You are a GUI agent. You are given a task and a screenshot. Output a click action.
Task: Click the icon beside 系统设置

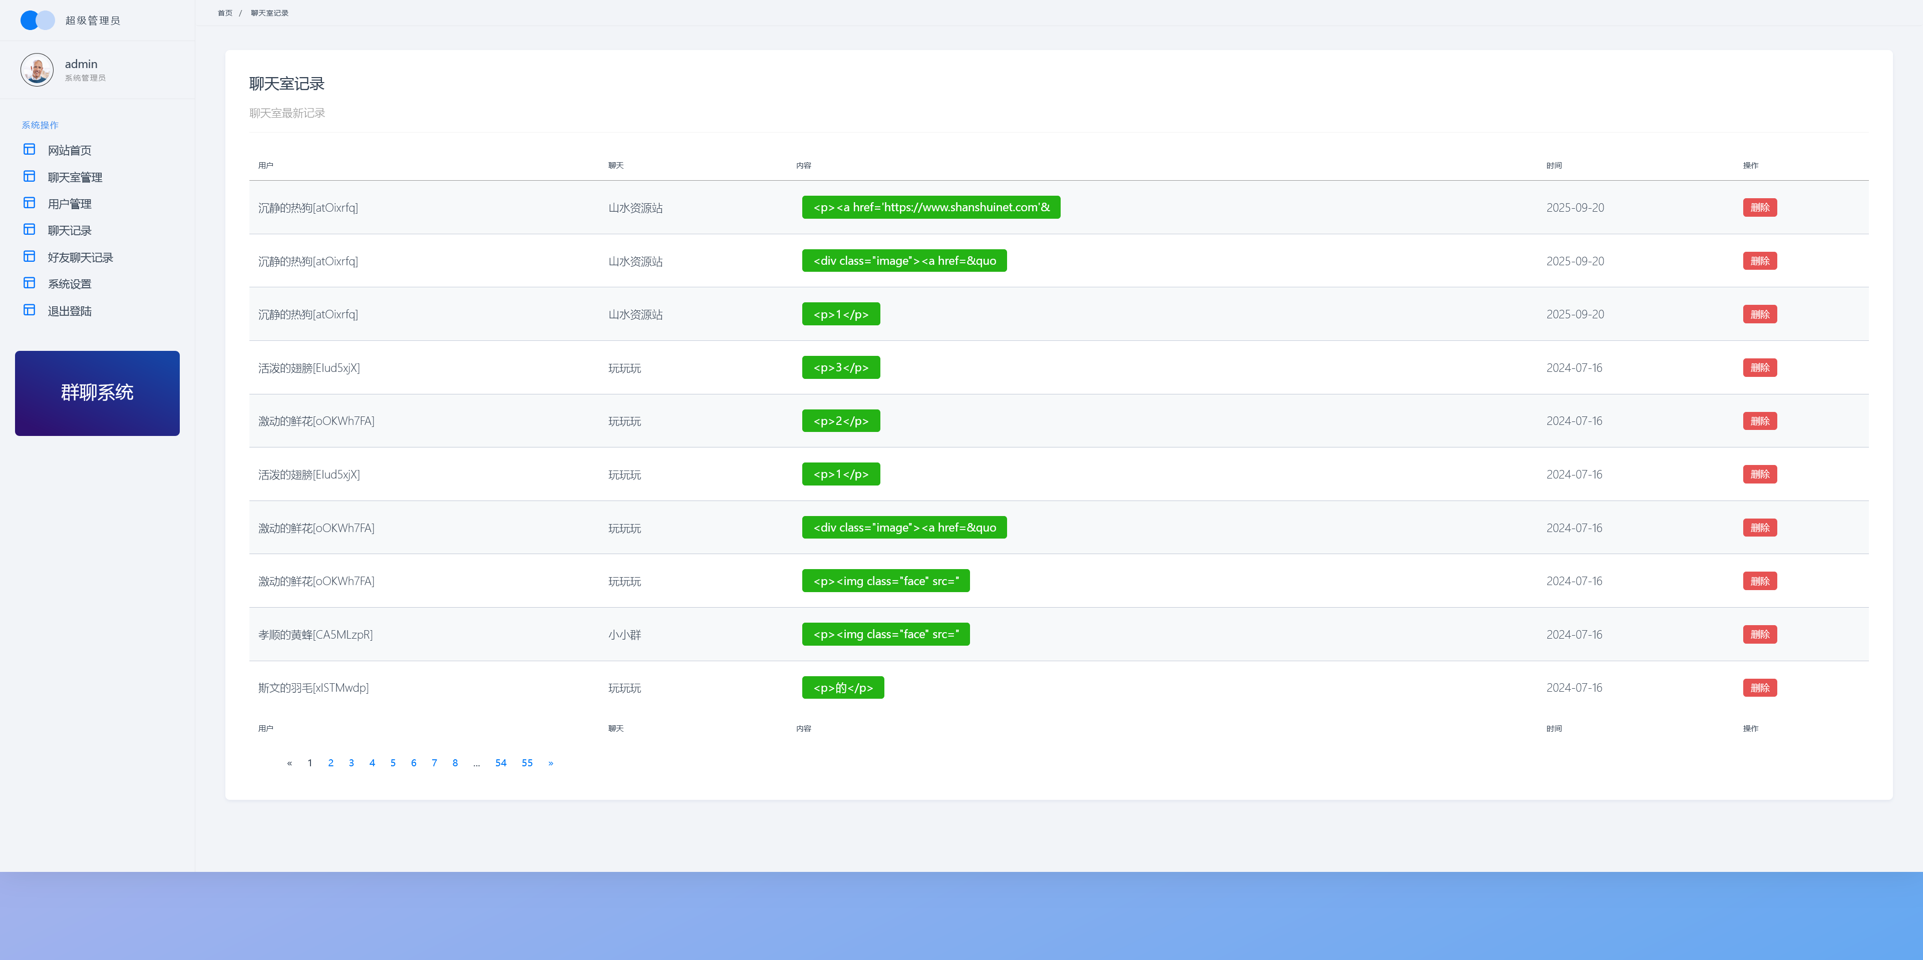[29, 283]
